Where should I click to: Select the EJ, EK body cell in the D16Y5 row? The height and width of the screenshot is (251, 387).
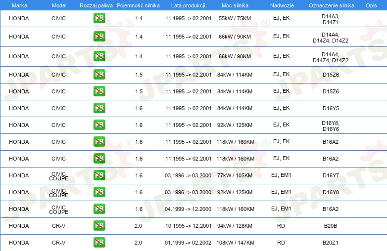[x=282, y=108]
